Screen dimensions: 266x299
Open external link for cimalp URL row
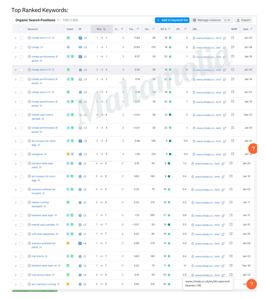click(x=225, y=48)
